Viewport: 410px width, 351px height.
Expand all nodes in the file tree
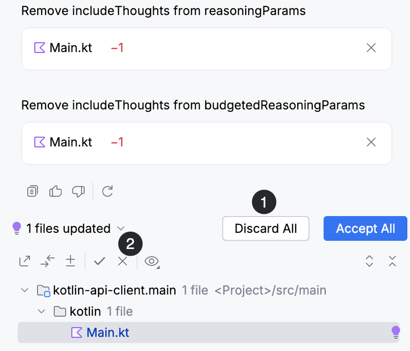(369, 261)
